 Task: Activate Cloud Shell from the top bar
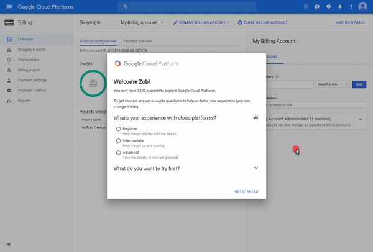point(306,6)
